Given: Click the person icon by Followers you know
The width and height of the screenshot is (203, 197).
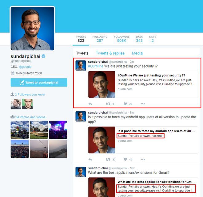Looking at the screenshot, I should pyautogui.click(x=12, y=94).
